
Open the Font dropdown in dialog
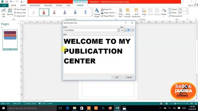coord(118,30)
